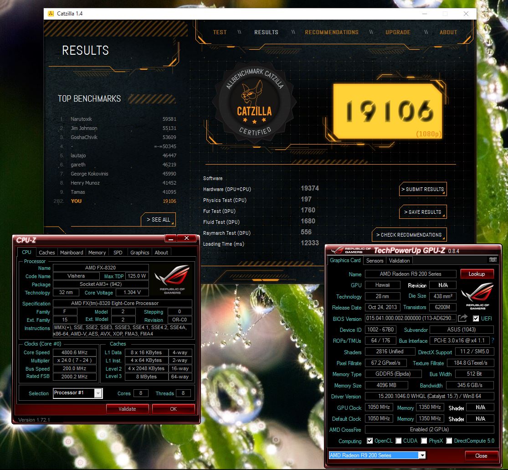Click the ROG logo in CPU-Z
This screenshot has width=508, height=470.
(x=172, y=279)
